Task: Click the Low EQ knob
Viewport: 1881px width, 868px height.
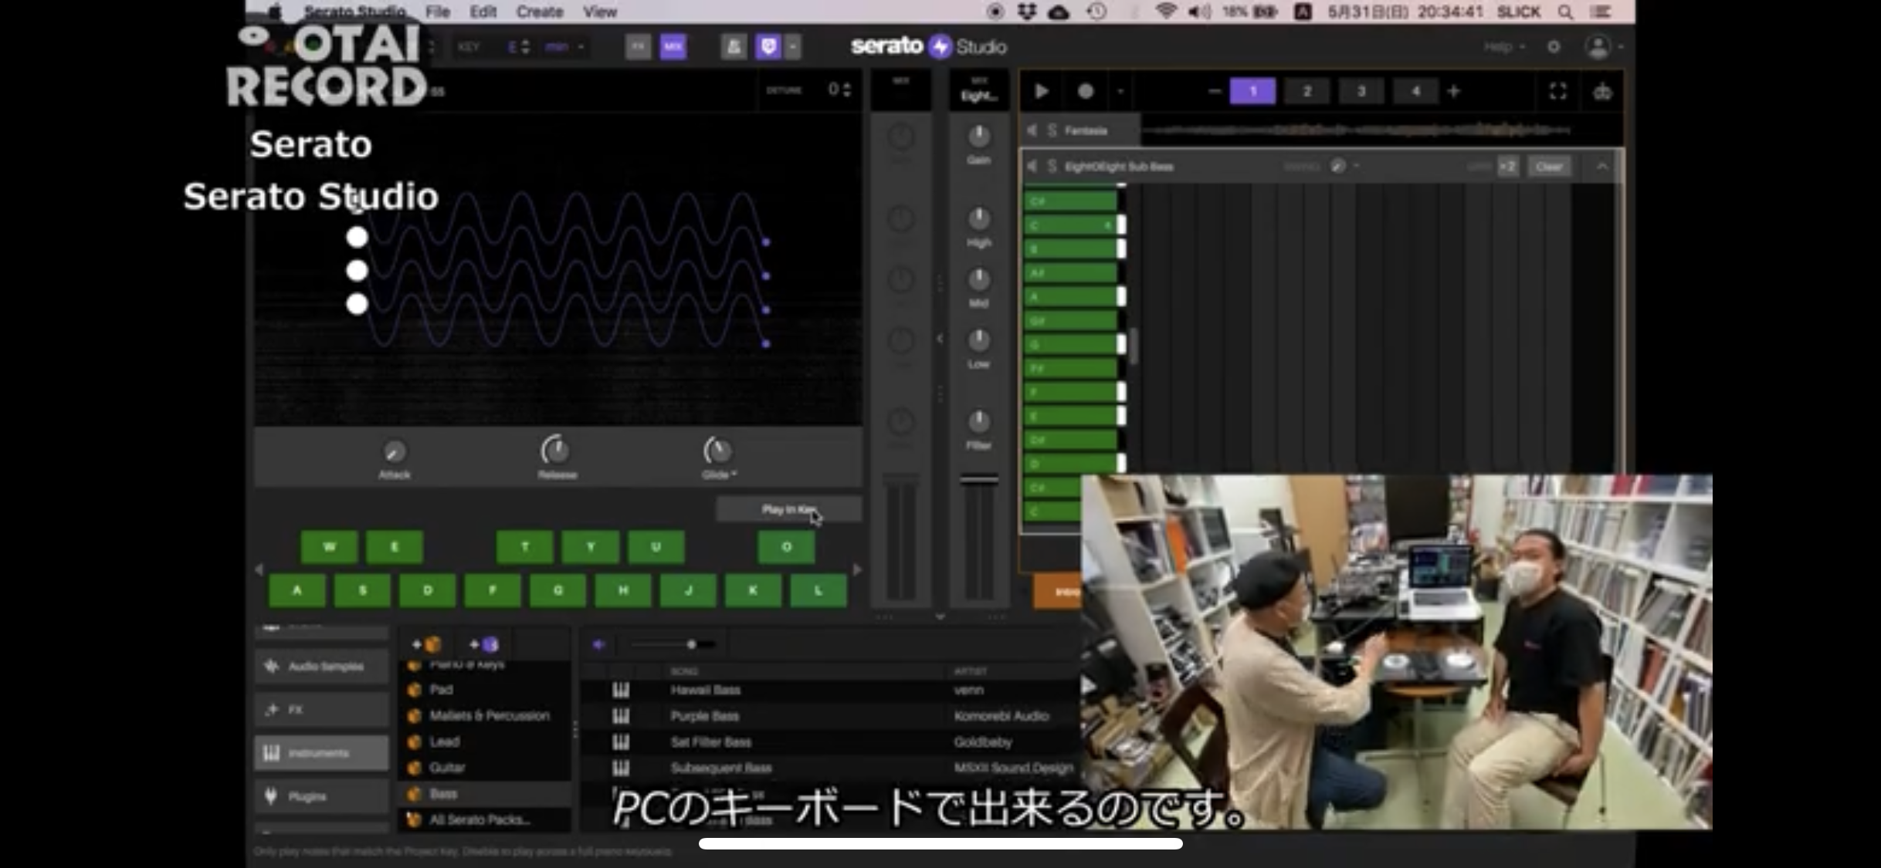Action: click(979, 340)
